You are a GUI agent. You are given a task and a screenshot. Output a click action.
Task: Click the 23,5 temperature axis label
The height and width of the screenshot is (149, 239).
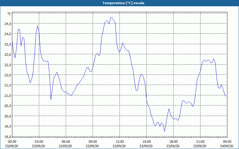8,44
